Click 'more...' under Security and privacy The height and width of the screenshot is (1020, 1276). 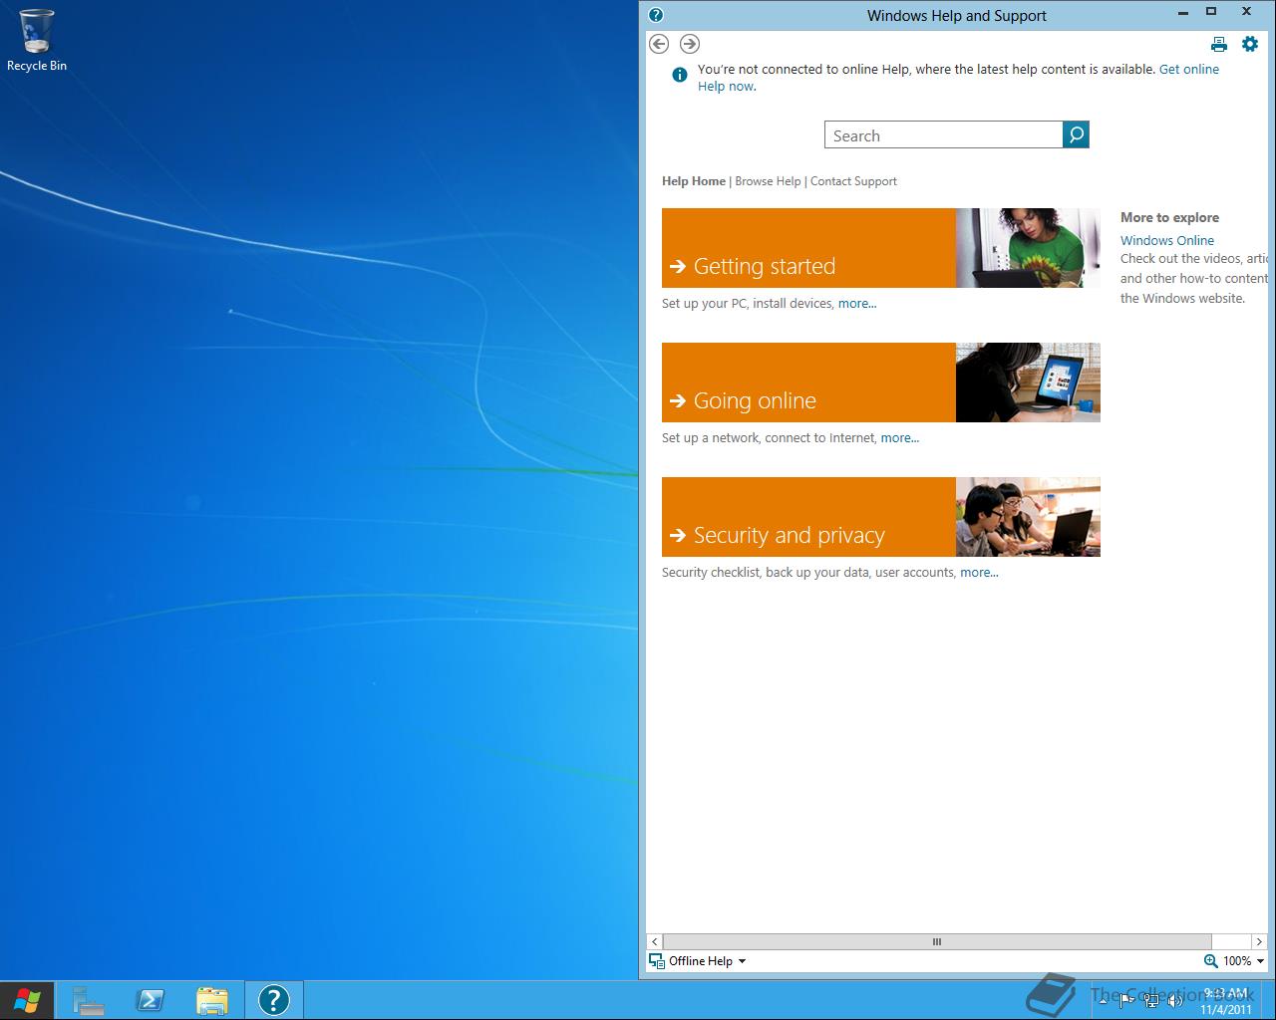[x=979, y=573]
